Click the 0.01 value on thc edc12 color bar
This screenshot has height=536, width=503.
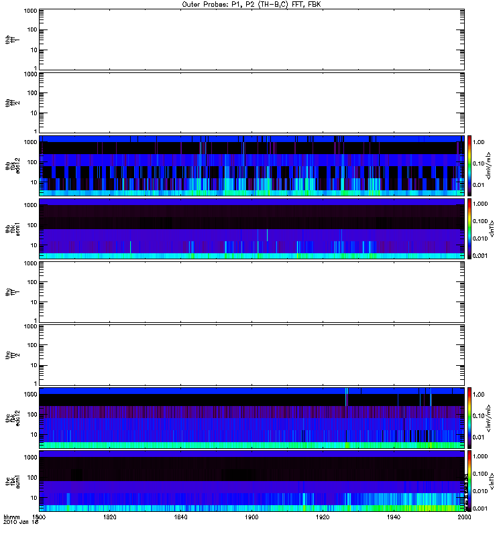click(478, 438)
